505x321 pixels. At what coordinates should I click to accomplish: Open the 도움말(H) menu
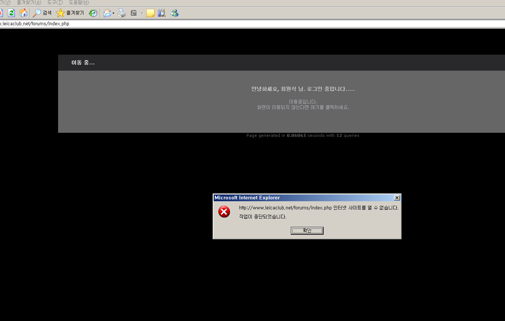(x=79, y=3)
